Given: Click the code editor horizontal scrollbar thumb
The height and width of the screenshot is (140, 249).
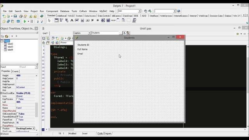Looking at the screenshot, I should point(61,129).
